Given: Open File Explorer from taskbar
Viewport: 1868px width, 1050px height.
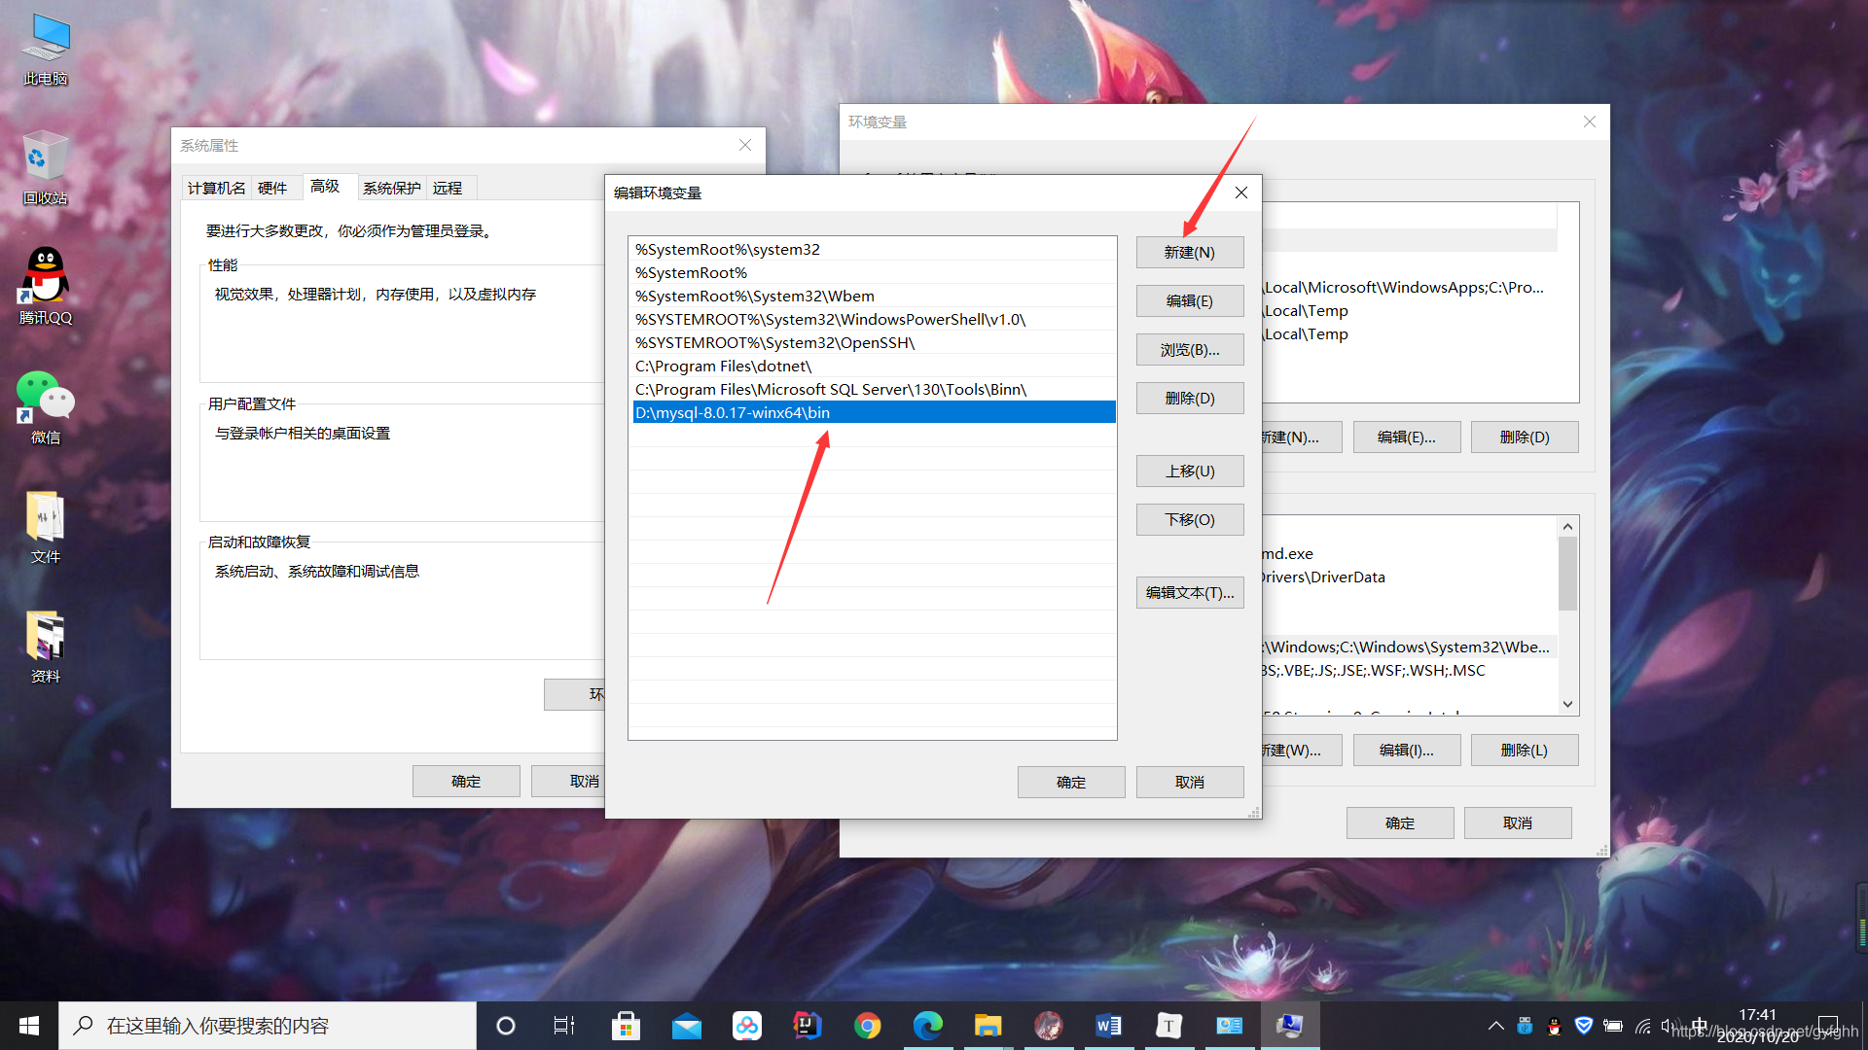Looking at the screenshot, I should 988,1026.
